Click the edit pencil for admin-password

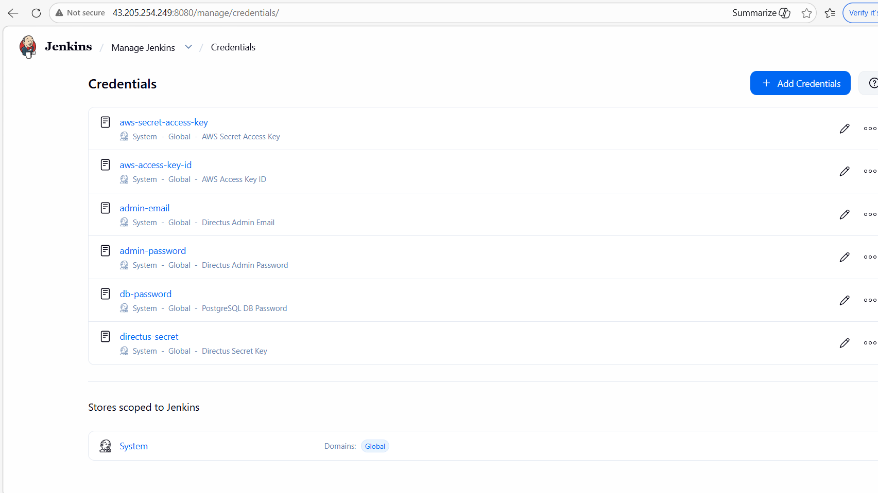844,257
